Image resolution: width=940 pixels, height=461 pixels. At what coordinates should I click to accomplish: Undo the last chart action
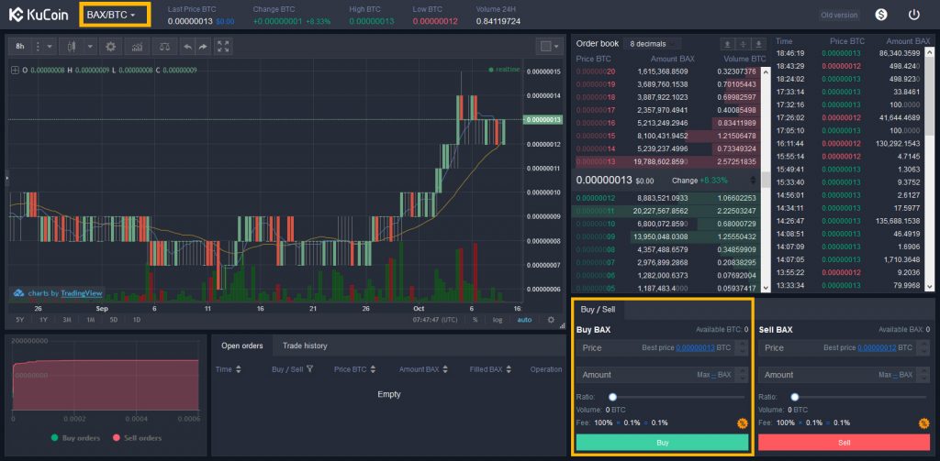[x=187, y=46]
